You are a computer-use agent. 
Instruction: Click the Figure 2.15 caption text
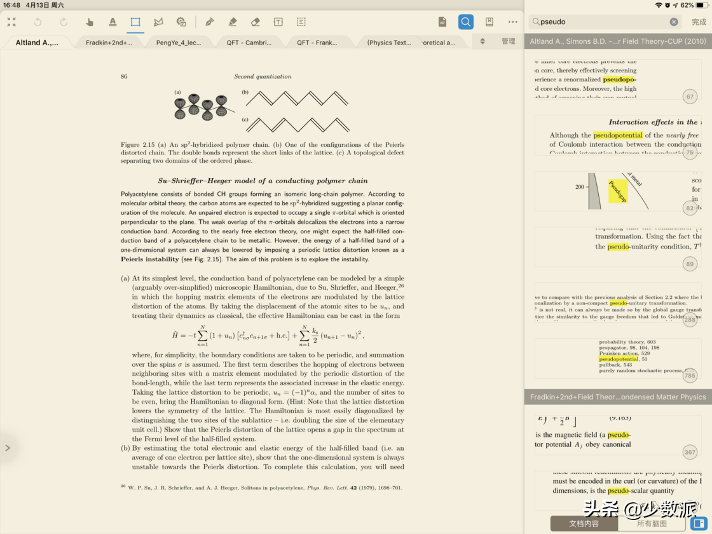pos(262,153)
